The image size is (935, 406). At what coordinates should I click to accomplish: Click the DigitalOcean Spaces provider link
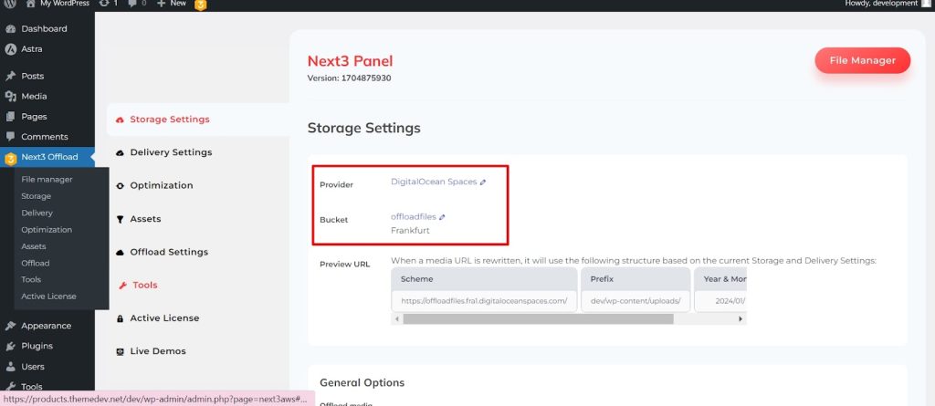434,182
